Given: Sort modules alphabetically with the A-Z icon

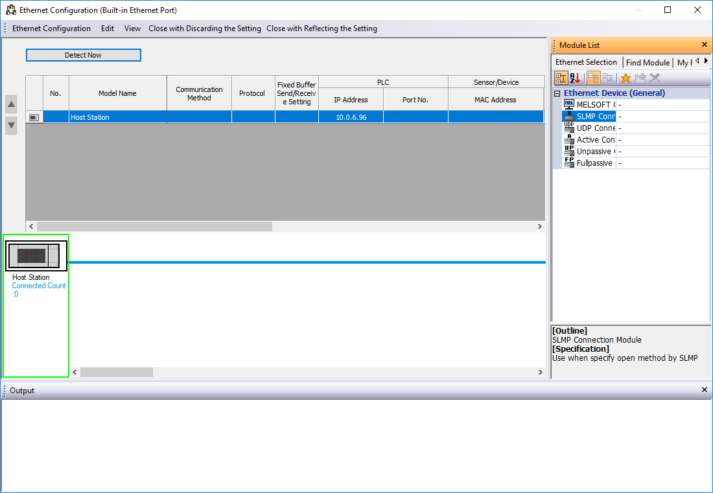Looking at the screenshot, I should [576, 78].
